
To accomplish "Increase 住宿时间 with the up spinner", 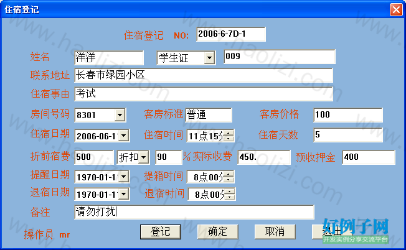I will pos(229,133).
